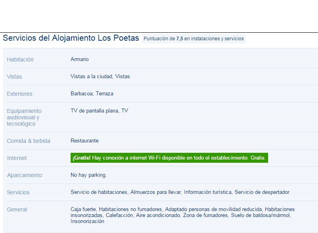Click the green free Wi-Fi banner
This screenshot has height=233, width=318.
(169, 158)
